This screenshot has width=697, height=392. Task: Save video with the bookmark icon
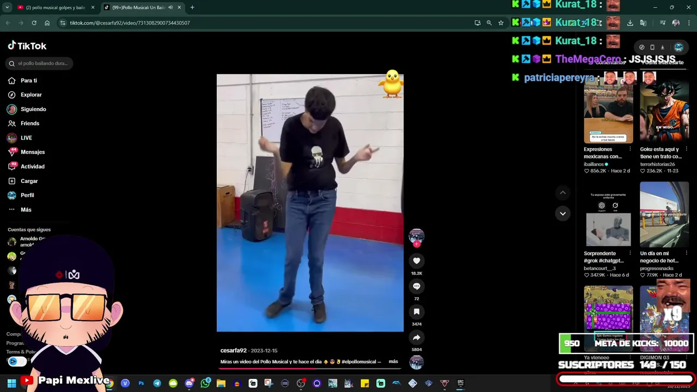click(417, 311)
